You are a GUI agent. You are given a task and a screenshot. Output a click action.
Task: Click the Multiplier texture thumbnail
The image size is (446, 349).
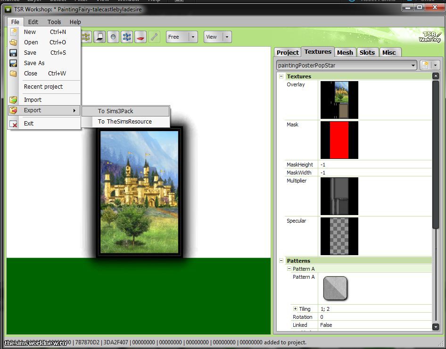click(x=339, y=196)
